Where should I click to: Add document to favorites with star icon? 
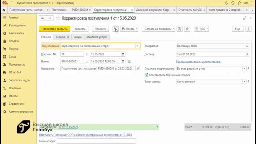pyautogui.click(x=58, y=18)
